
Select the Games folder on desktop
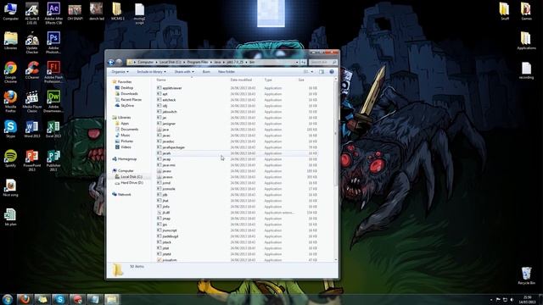coord(526,11)
